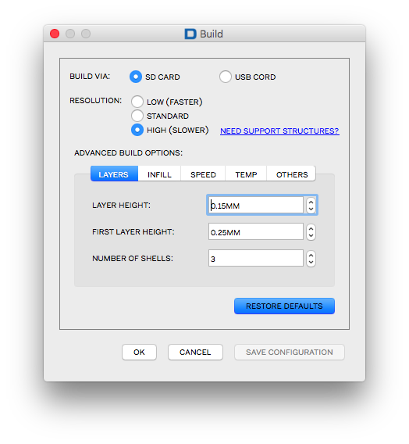Switch to the Infill tab
This screenshot has height=444, width=409.
[159, 174]
